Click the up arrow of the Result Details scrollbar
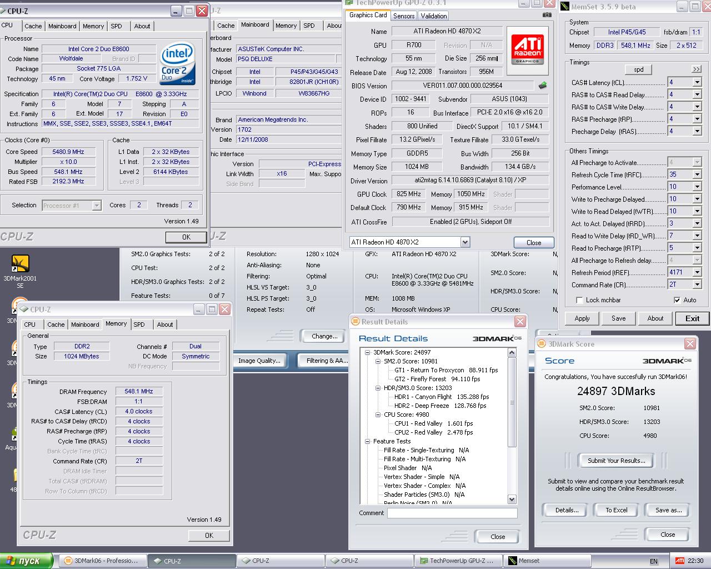 point(512,352)
